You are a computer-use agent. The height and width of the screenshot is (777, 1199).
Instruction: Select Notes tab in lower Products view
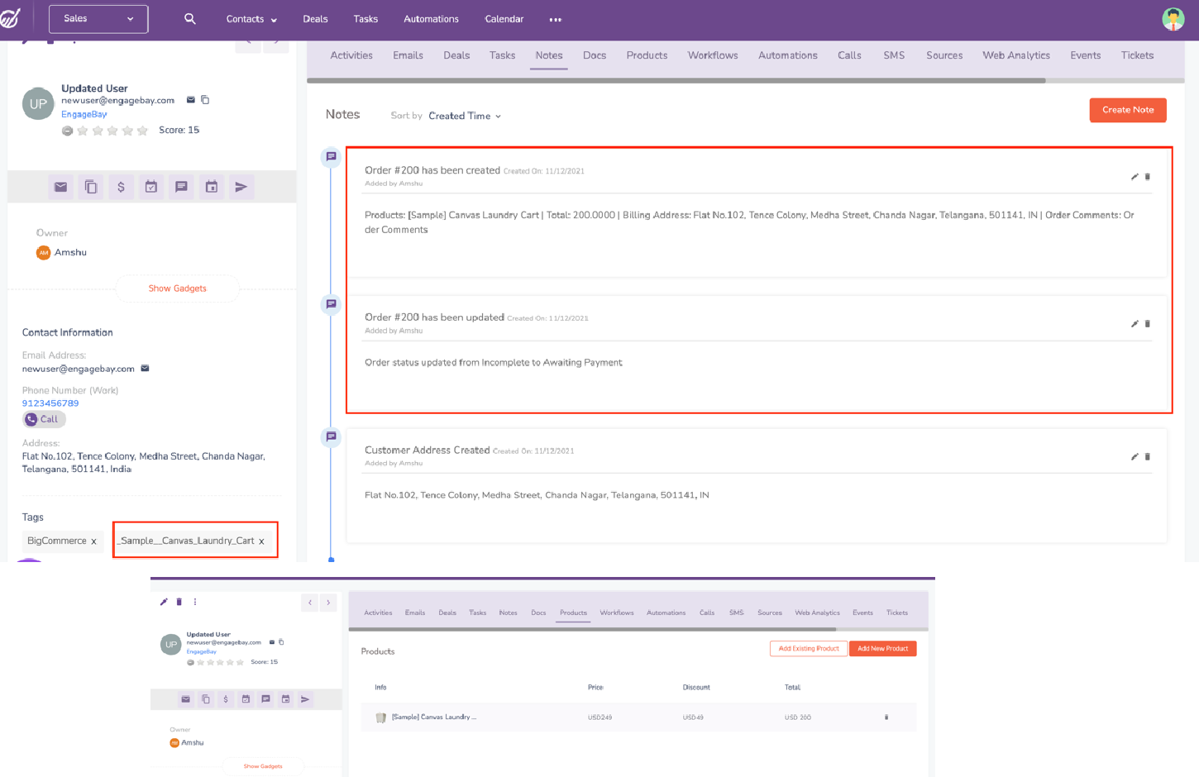[x=508, y=613]
